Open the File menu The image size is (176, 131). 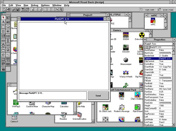(x=4, y=5)
